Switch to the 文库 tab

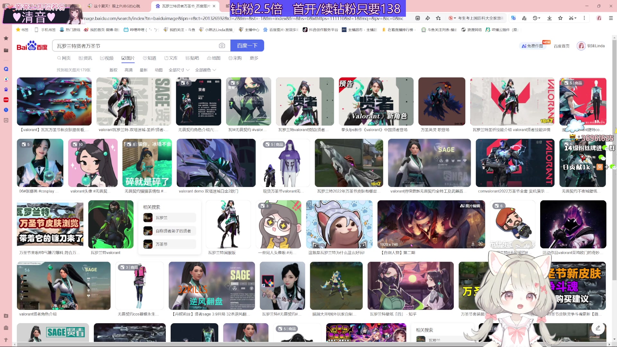[171, 58]
